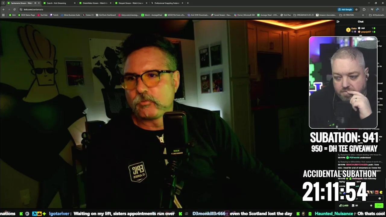Open the All Bookmarks folder
The width and height of the screenshot is (386, 217).
[377, 15]
